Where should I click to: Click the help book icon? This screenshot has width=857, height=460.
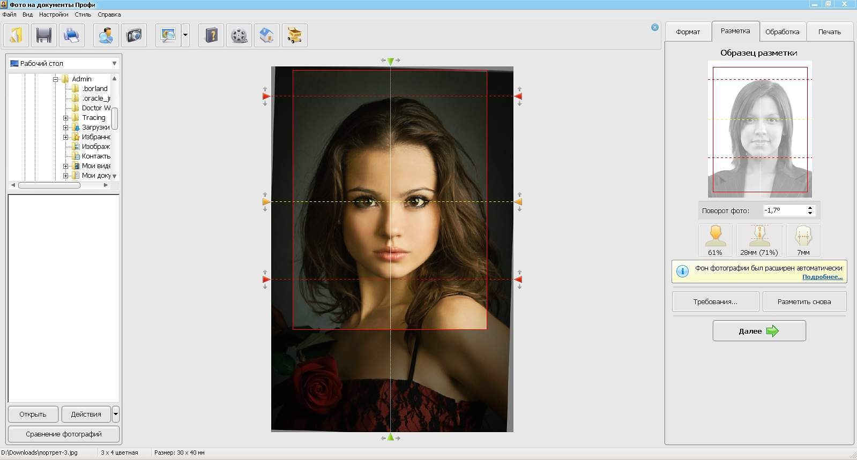click(x=211, y=35)
